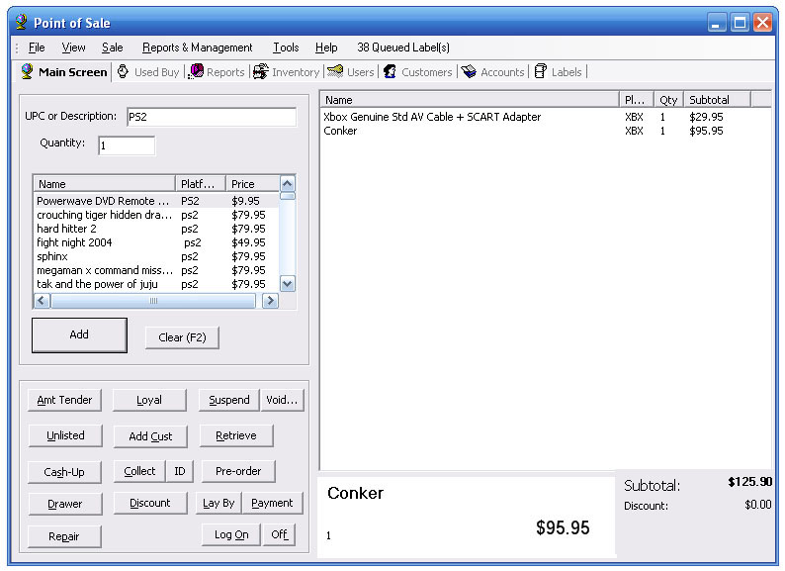The image size is (785, 571).
Task: Open the Customers toolbar icon
Action: (x=391, y=72)
